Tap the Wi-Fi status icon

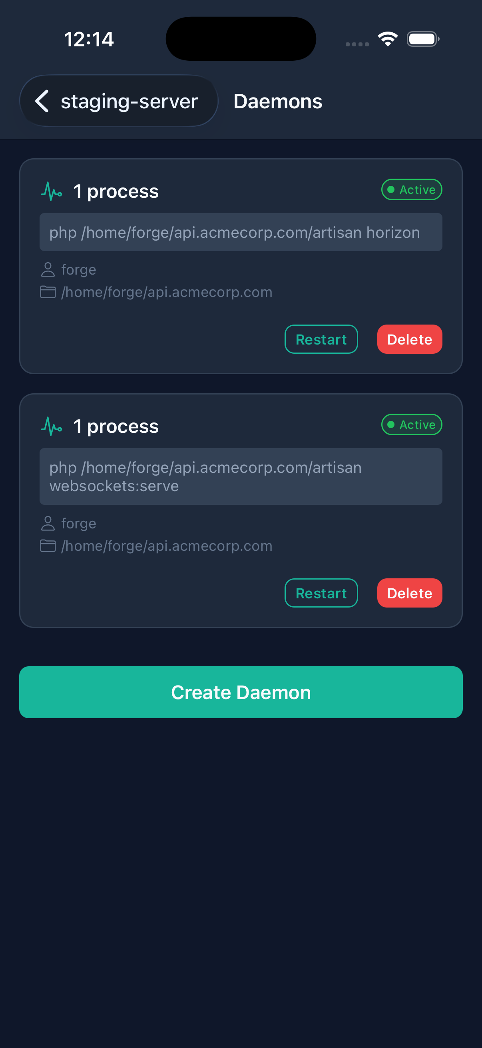(x=388, y=39)
